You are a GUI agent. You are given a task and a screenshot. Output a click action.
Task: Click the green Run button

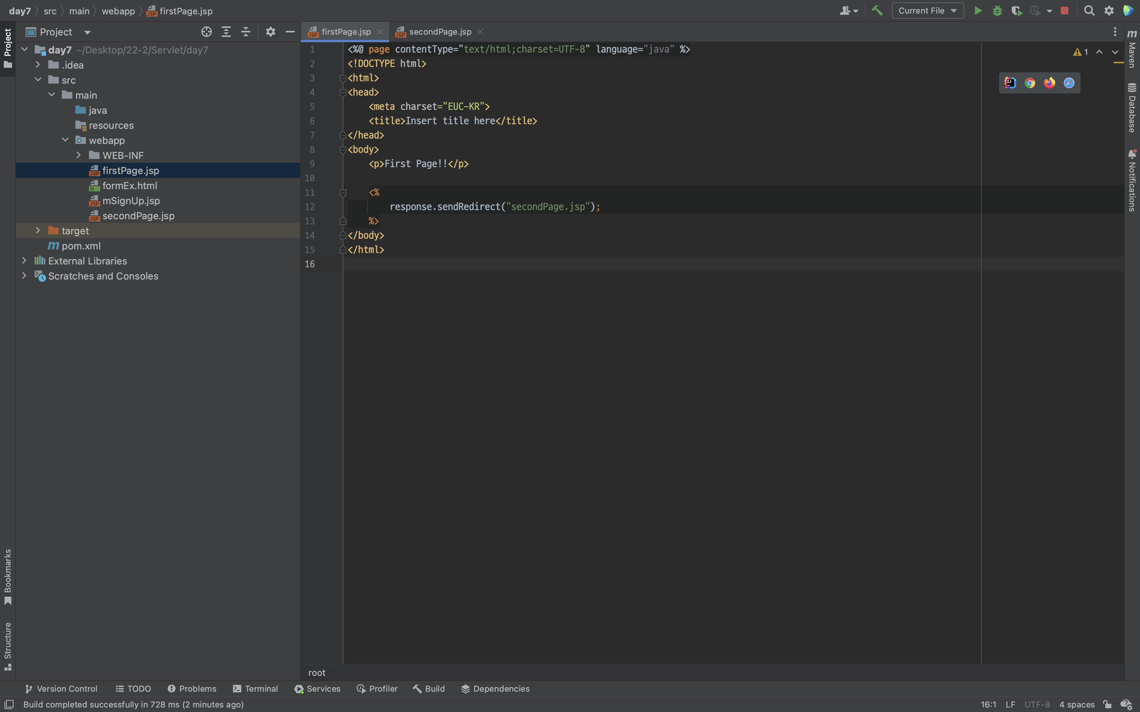tap(978, 11)
